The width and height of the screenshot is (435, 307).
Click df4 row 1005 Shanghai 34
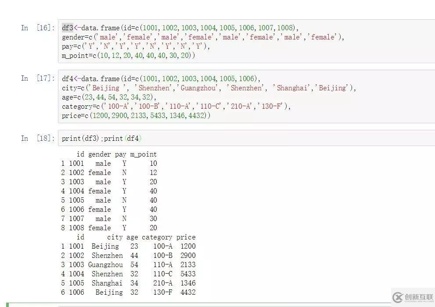(129, 283)
